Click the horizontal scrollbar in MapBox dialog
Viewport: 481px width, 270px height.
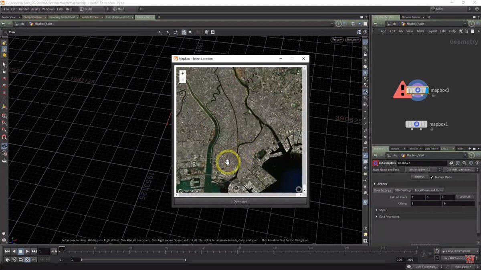[x=239, y=195]
